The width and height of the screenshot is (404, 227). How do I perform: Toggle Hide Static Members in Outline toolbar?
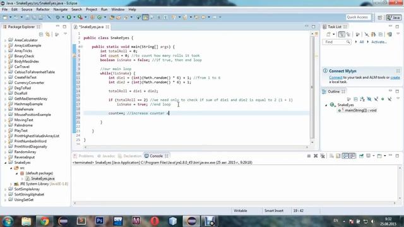point(376,99)
